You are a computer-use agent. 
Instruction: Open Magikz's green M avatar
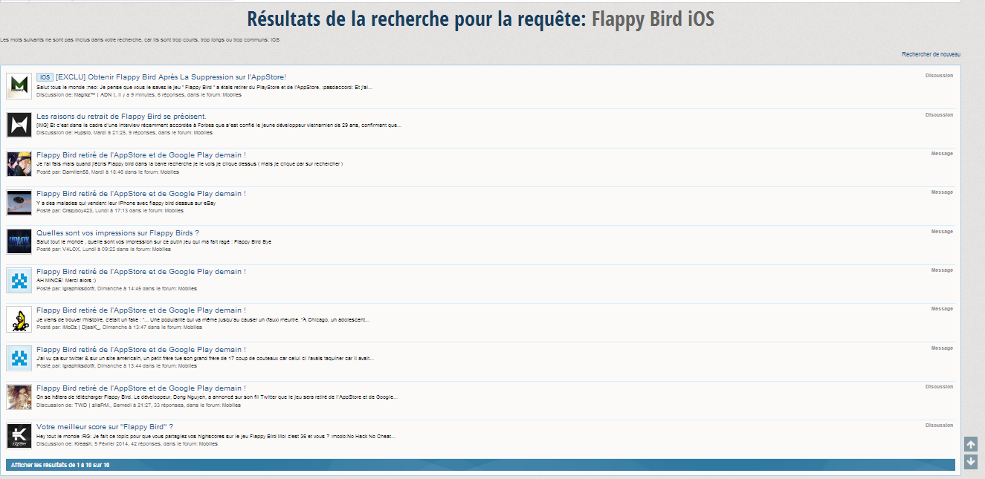click(x=19, y=86)
